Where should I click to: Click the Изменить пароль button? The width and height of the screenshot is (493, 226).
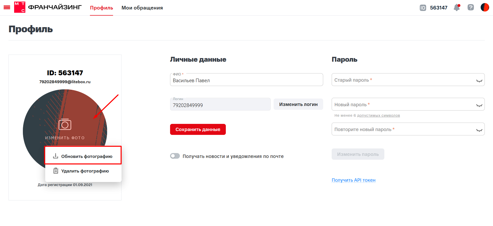click(x=358, y=154)
